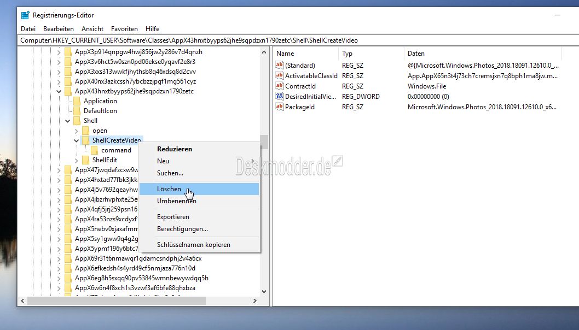This screenshot has height=330, width=579.
Task: Click the Registrierungs-Editor app icon in title bar
Action: [x=25, y=15]
